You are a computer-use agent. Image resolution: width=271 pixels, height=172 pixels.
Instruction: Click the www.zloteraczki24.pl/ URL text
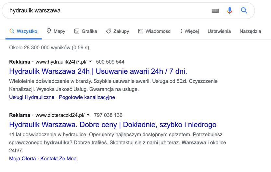click(x=60, y=115)
